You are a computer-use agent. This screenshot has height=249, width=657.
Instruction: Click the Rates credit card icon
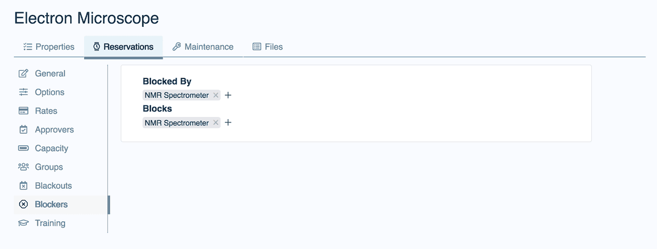pos(23,111)
